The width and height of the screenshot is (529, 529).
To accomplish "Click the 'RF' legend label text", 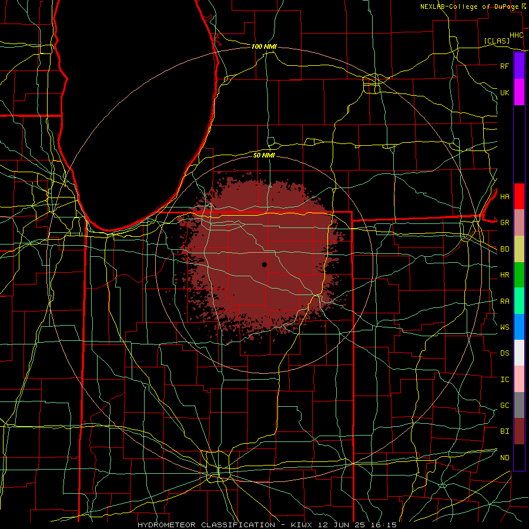I will (x=504, y=66).
